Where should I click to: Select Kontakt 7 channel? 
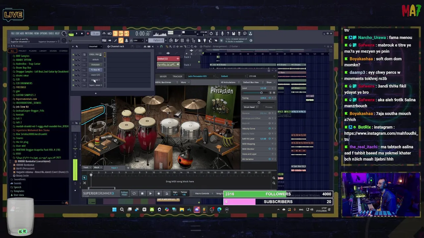pos(95,80)
